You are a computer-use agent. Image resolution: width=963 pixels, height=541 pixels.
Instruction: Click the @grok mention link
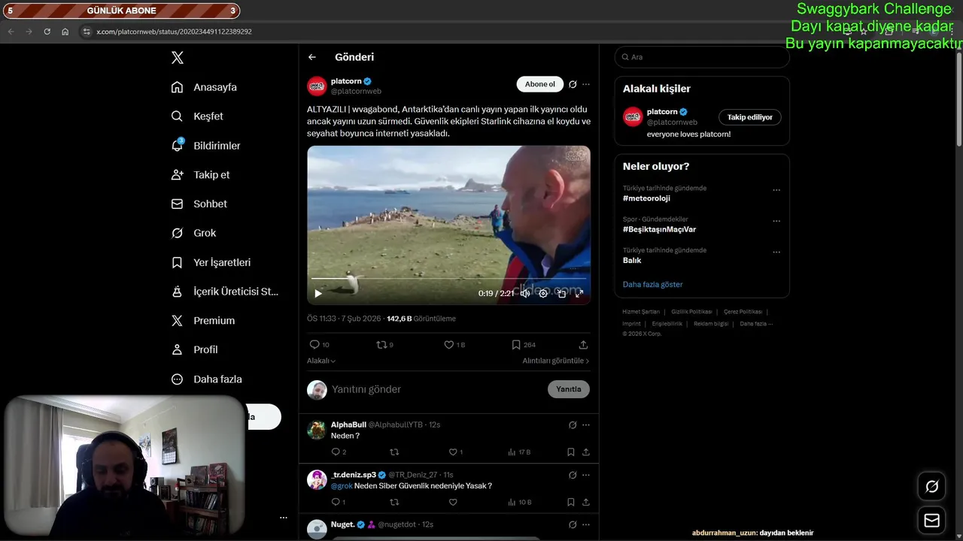(342, 486)
